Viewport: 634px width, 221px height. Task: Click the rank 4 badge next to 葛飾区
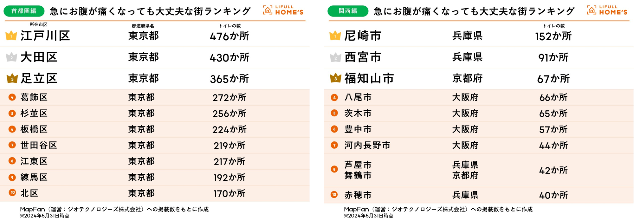click(12, 97)
